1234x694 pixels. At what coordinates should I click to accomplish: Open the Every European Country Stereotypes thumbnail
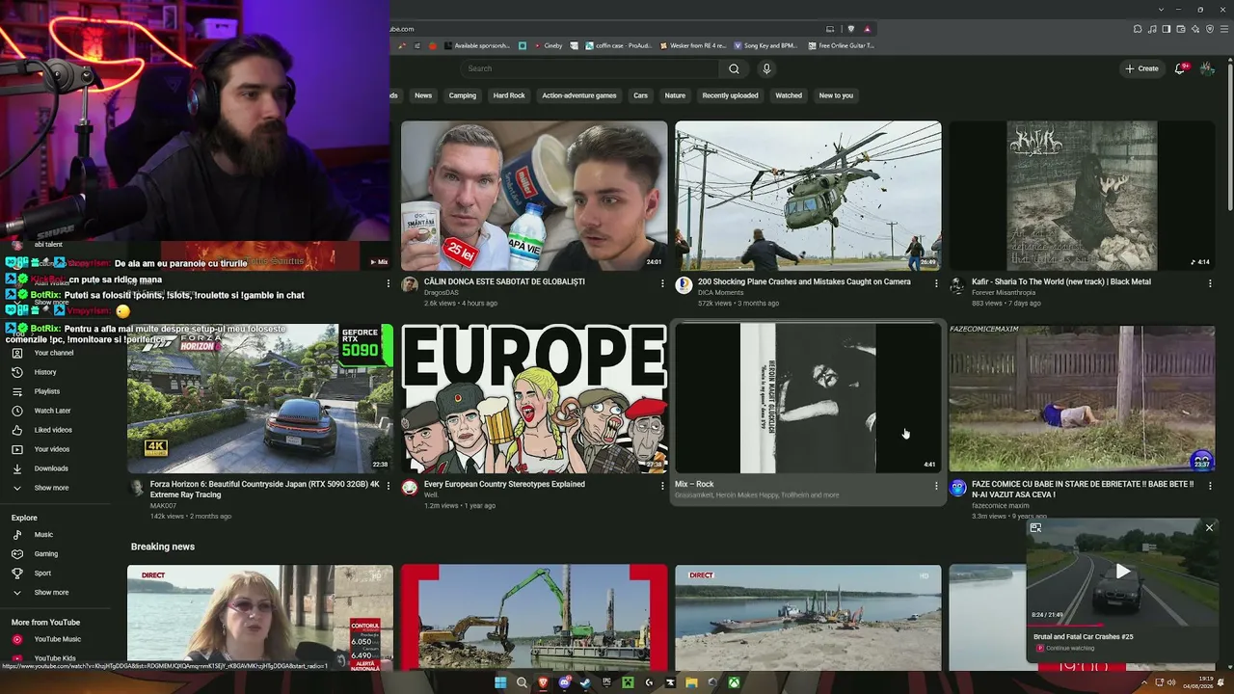[534, 398]
